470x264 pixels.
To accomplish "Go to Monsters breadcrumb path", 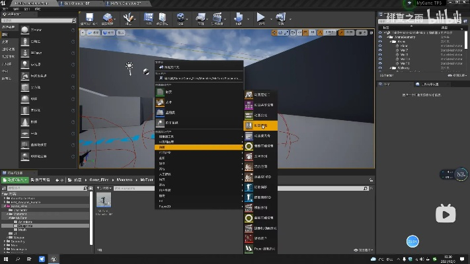I will (x=124, y=180).
